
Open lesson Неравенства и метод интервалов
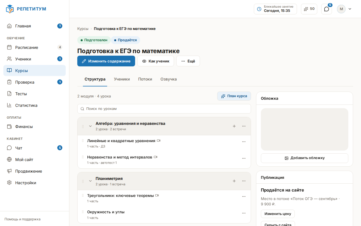click(120, 157)
